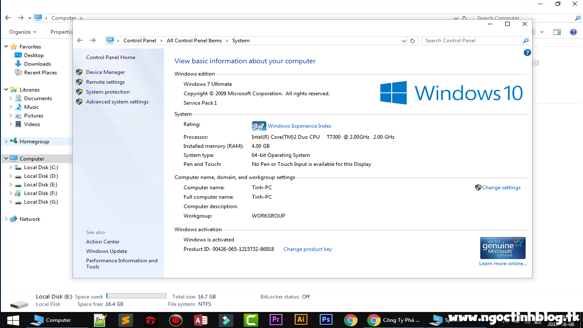This screenshot has height=328, width=583.
Task: Open Adobe Premiere Pro from the taskbar
Action: pyautogui.click(x=276, y=320)
